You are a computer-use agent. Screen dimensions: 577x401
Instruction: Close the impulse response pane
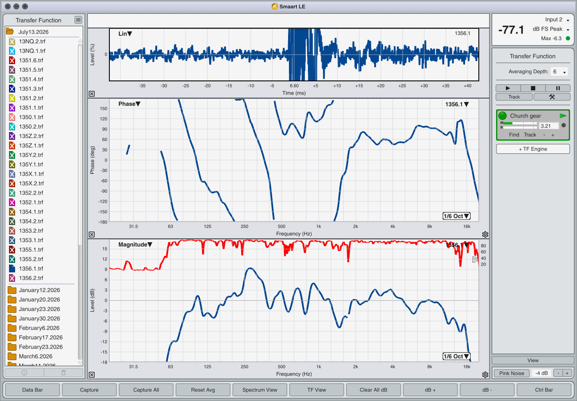click(92, 94)
